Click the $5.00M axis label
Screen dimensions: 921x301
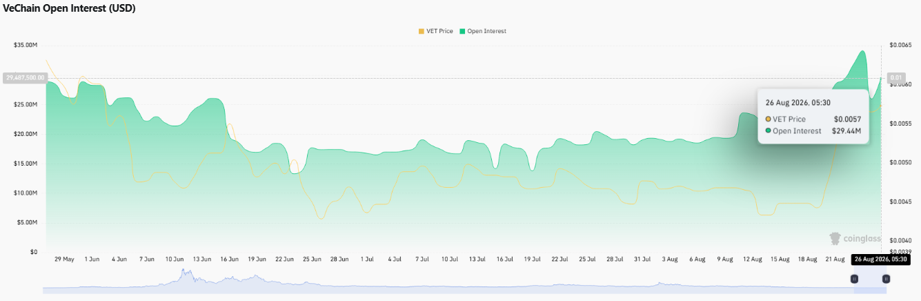click(x=28, y=222)
